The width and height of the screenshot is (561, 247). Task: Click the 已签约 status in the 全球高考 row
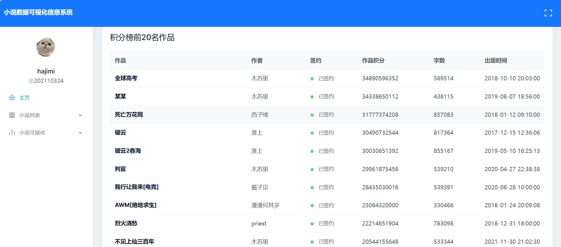tap(326, 78)
